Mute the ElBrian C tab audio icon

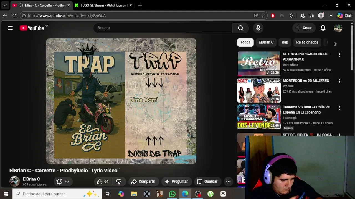click(x=21, y=5)
